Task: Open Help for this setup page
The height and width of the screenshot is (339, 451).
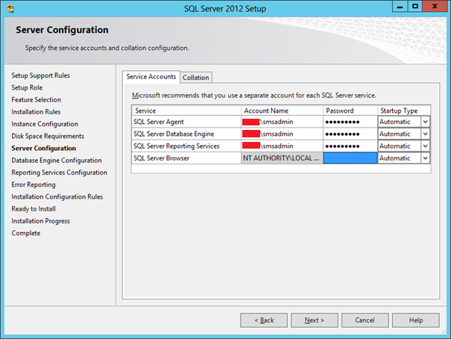Action: (x=416, y=320)
